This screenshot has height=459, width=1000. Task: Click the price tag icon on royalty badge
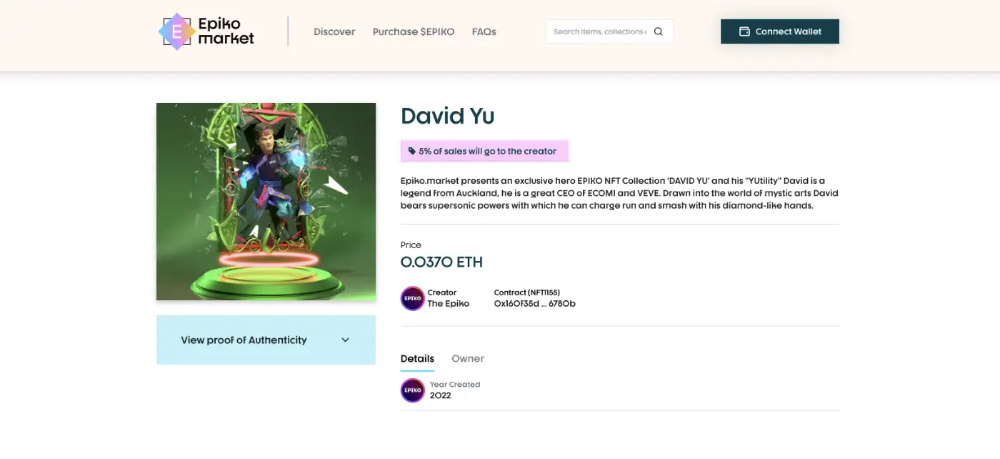(412, 152)
